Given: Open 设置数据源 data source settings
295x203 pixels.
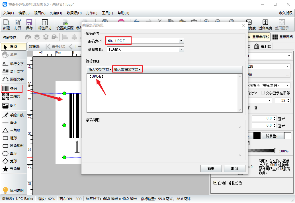Looking at the screenshot, I should [65, 24].
